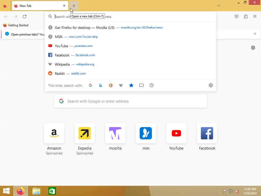The height and width of the screenshot is (196, 261).
Task: Go forward one page
Action: (x=15, y=17)
